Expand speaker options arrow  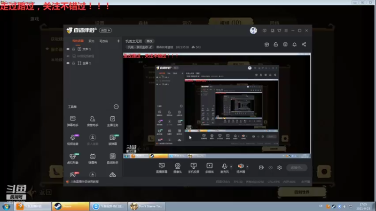click(x=247, y=166)
